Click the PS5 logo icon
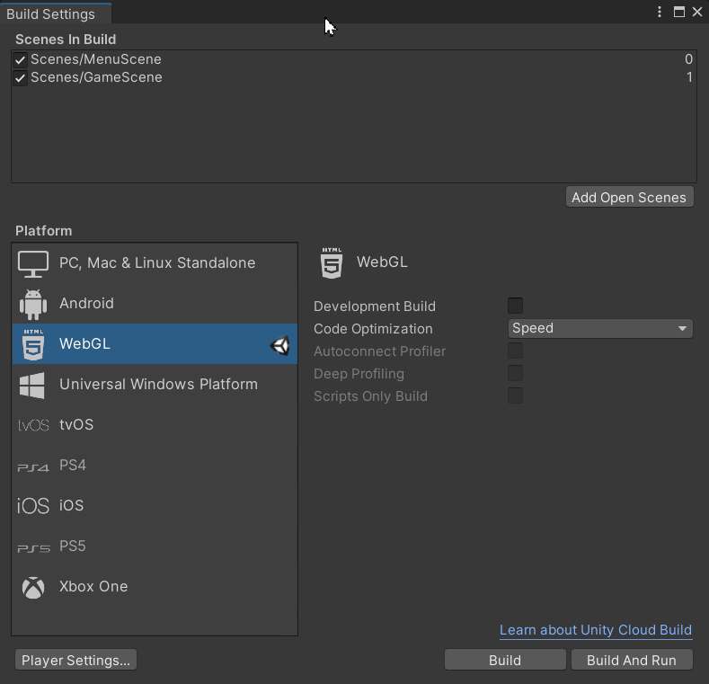The image size is (709, 684). pyautogui.click(x=33, y=548)
